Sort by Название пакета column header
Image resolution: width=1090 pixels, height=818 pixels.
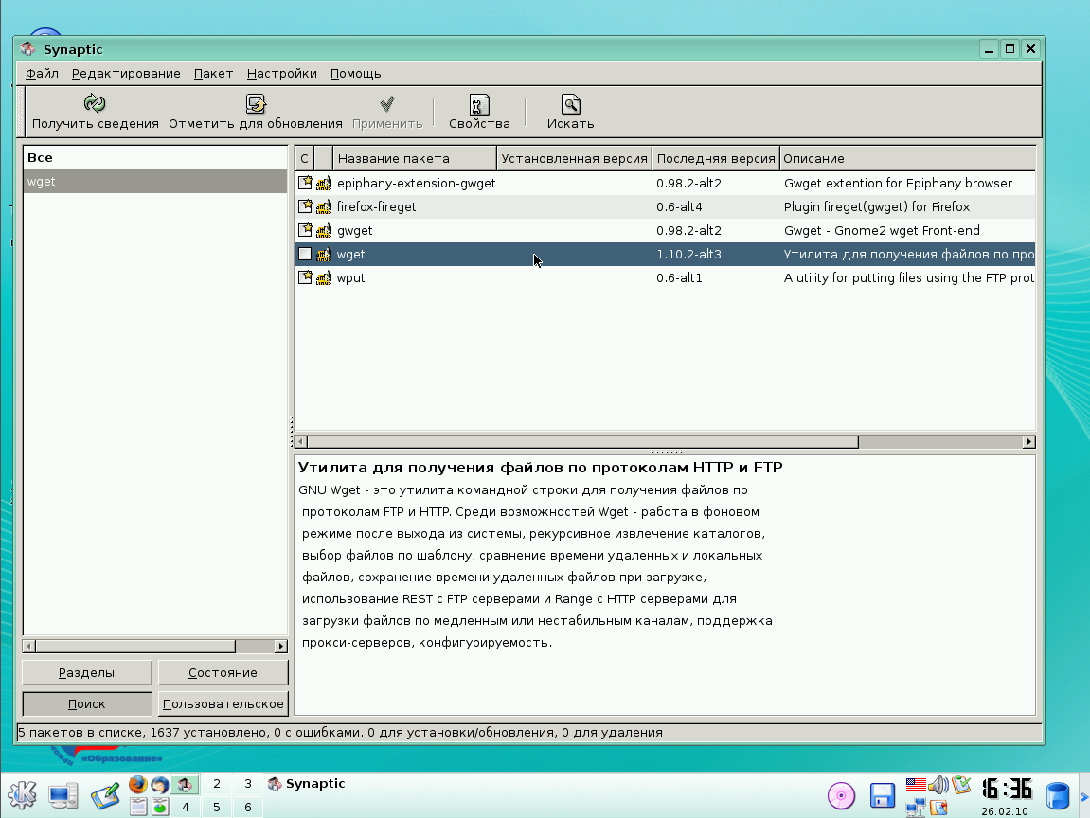tap(415, 158)
